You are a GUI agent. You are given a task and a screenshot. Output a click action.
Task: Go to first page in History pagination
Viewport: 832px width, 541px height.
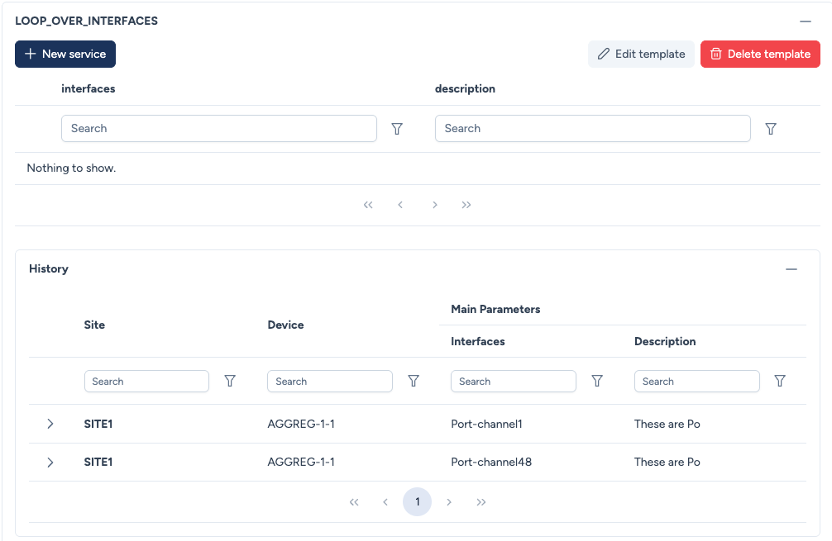coord(354,502)
